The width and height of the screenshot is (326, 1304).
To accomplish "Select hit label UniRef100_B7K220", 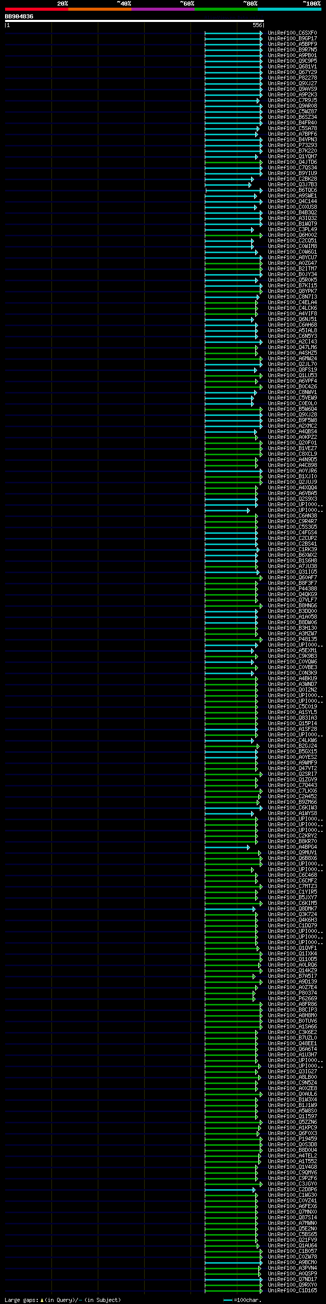I will pyautogui.click(x=292, y=151).
